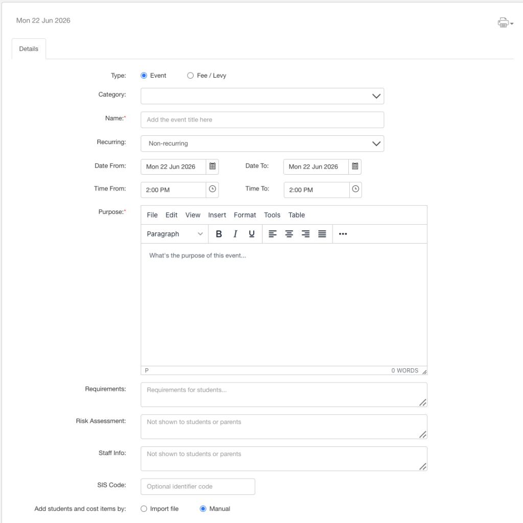Click the Time From text field
The height and width of the screenshot is (523, 523).
173,190
